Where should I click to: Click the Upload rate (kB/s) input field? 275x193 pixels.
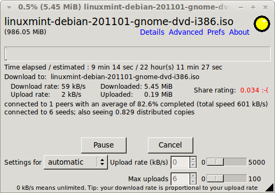(x=180, y=162)
